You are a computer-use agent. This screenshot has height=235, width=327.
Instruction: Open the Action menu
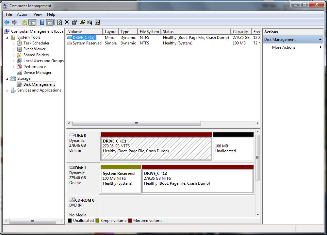tap(23, 14)
